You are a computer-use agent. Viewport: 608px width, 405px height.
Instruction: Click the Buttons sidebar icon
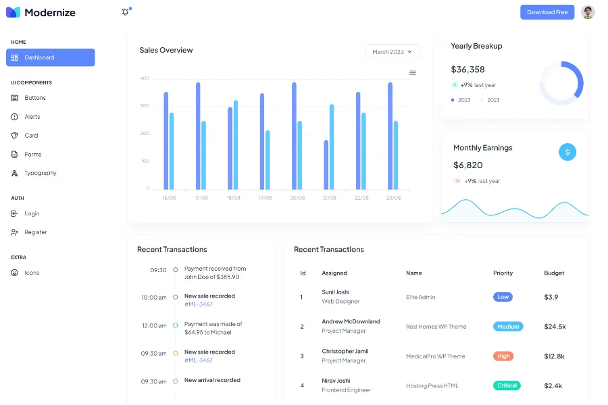click(x=15, y=98)
